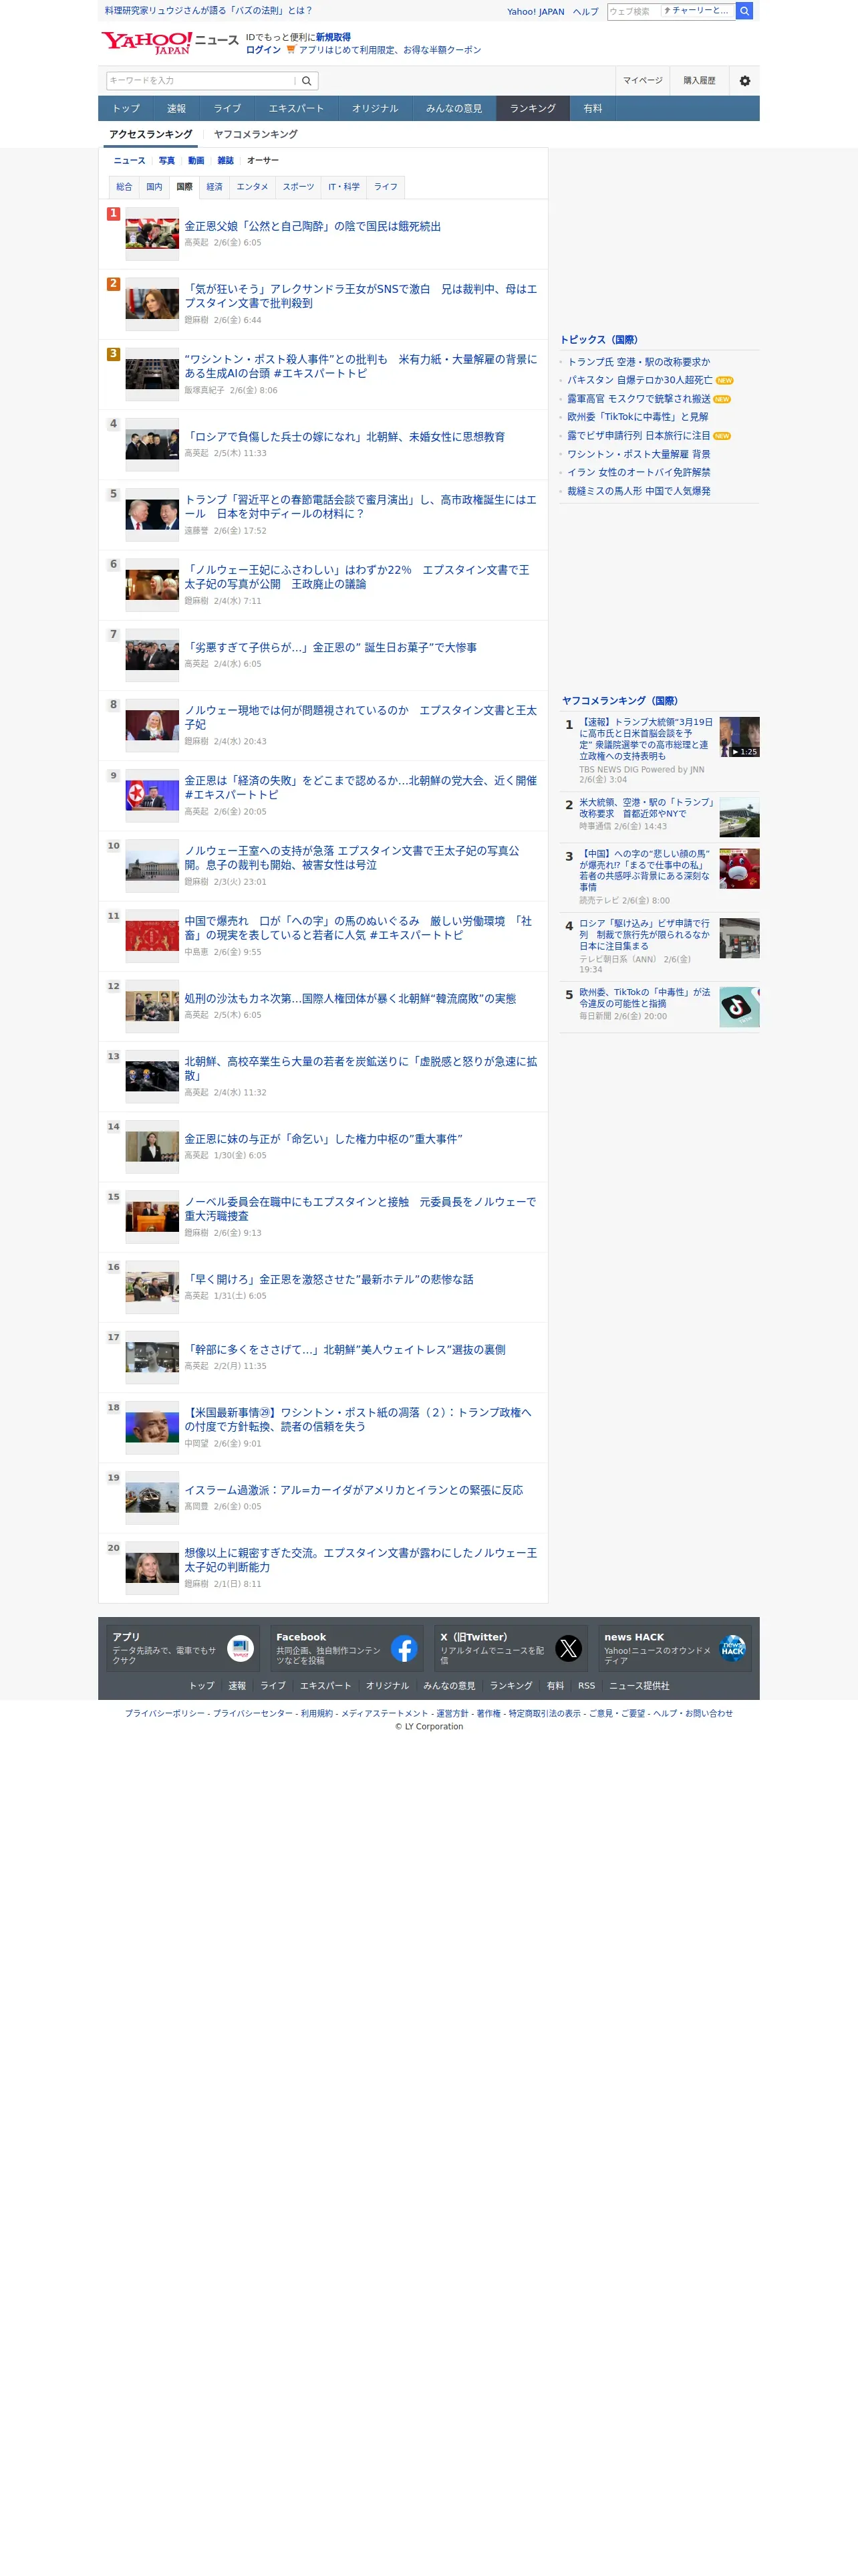This screenshot has height=2576, width=858.
Task: Switch to the ヤフコメランキング tab
Action: 256,134
